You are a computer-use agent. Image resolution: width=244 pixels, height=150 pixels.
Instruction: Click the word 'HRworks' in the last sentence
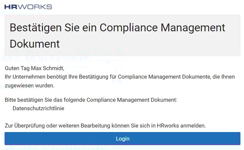coord(168,126)
